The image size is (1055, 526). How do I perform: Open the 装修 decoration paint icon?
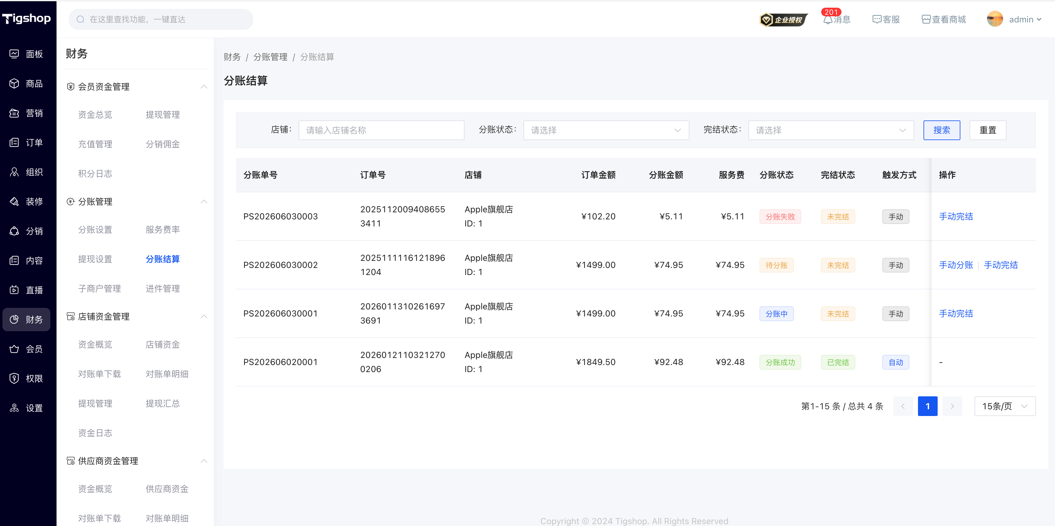[14, 201]
